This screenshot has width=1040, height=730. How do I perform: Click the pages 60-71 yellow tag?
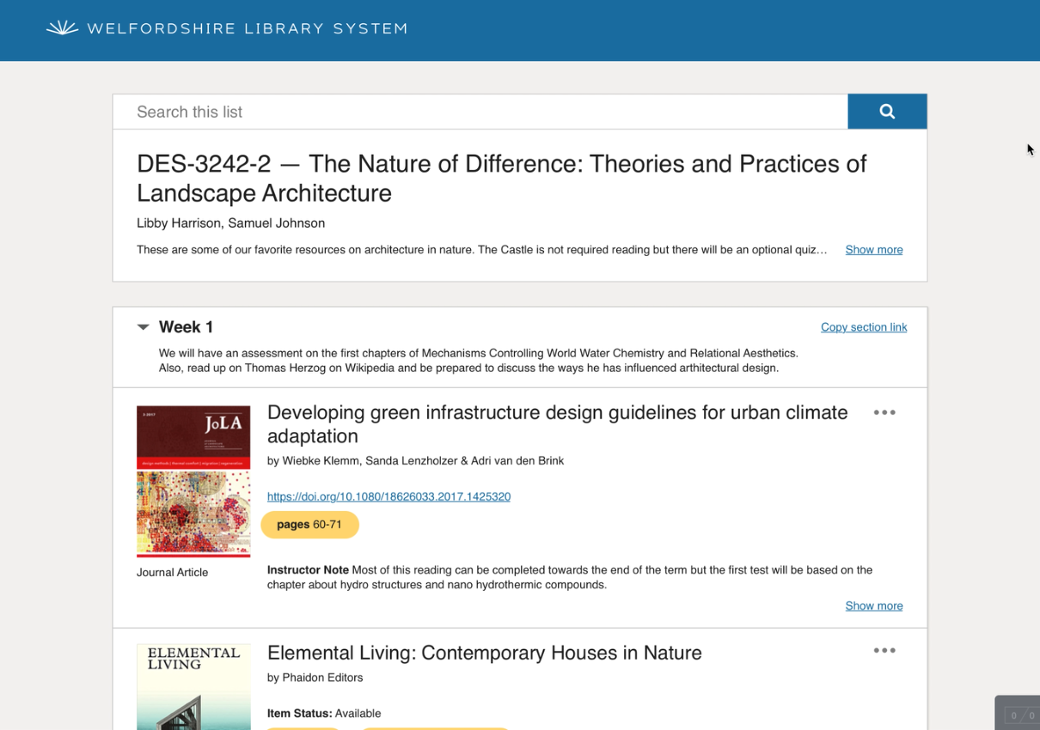point(309,525)
